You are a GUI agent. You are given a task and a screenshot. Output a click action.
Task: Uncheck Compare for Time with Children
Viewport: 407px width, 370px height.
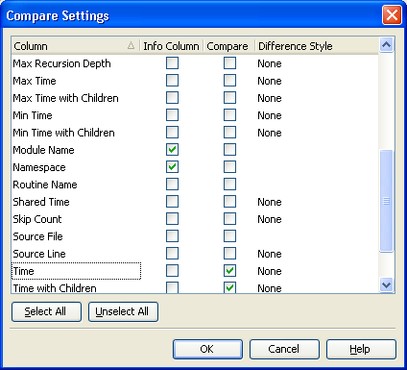229,287
